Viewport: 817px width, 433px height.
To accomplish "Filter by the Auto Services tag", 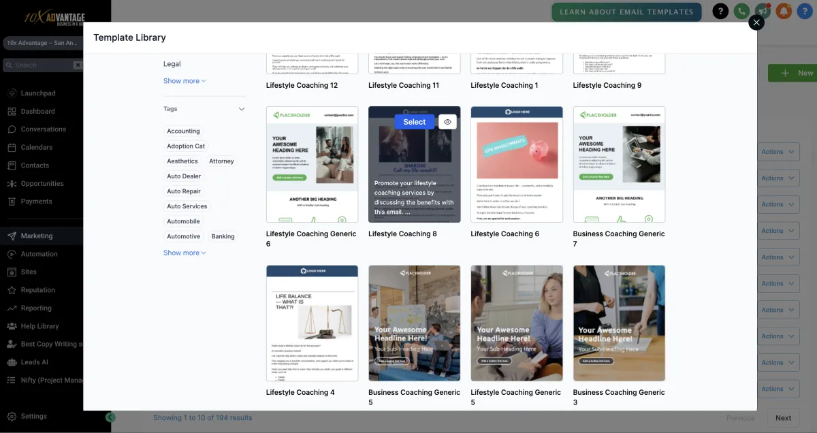I will (187, 206).
